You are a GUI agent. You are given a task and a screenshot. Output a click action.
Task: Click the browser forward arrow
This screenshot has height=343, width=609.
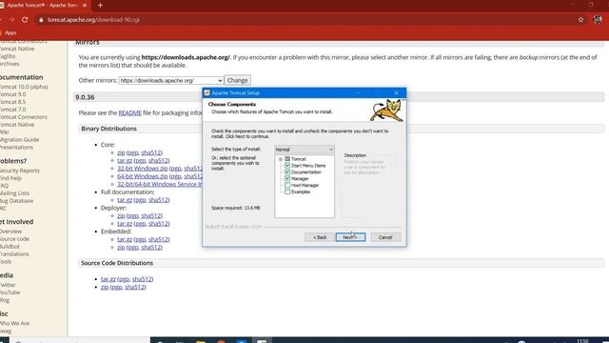tap(11, 19)
